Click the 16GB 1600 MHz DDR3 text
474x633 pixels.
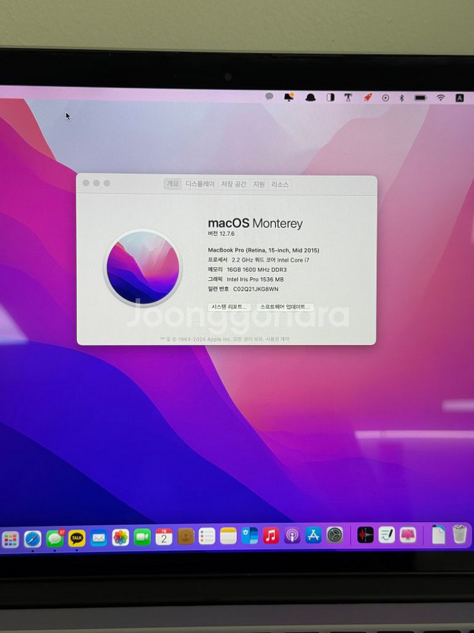tap(257, 270)
